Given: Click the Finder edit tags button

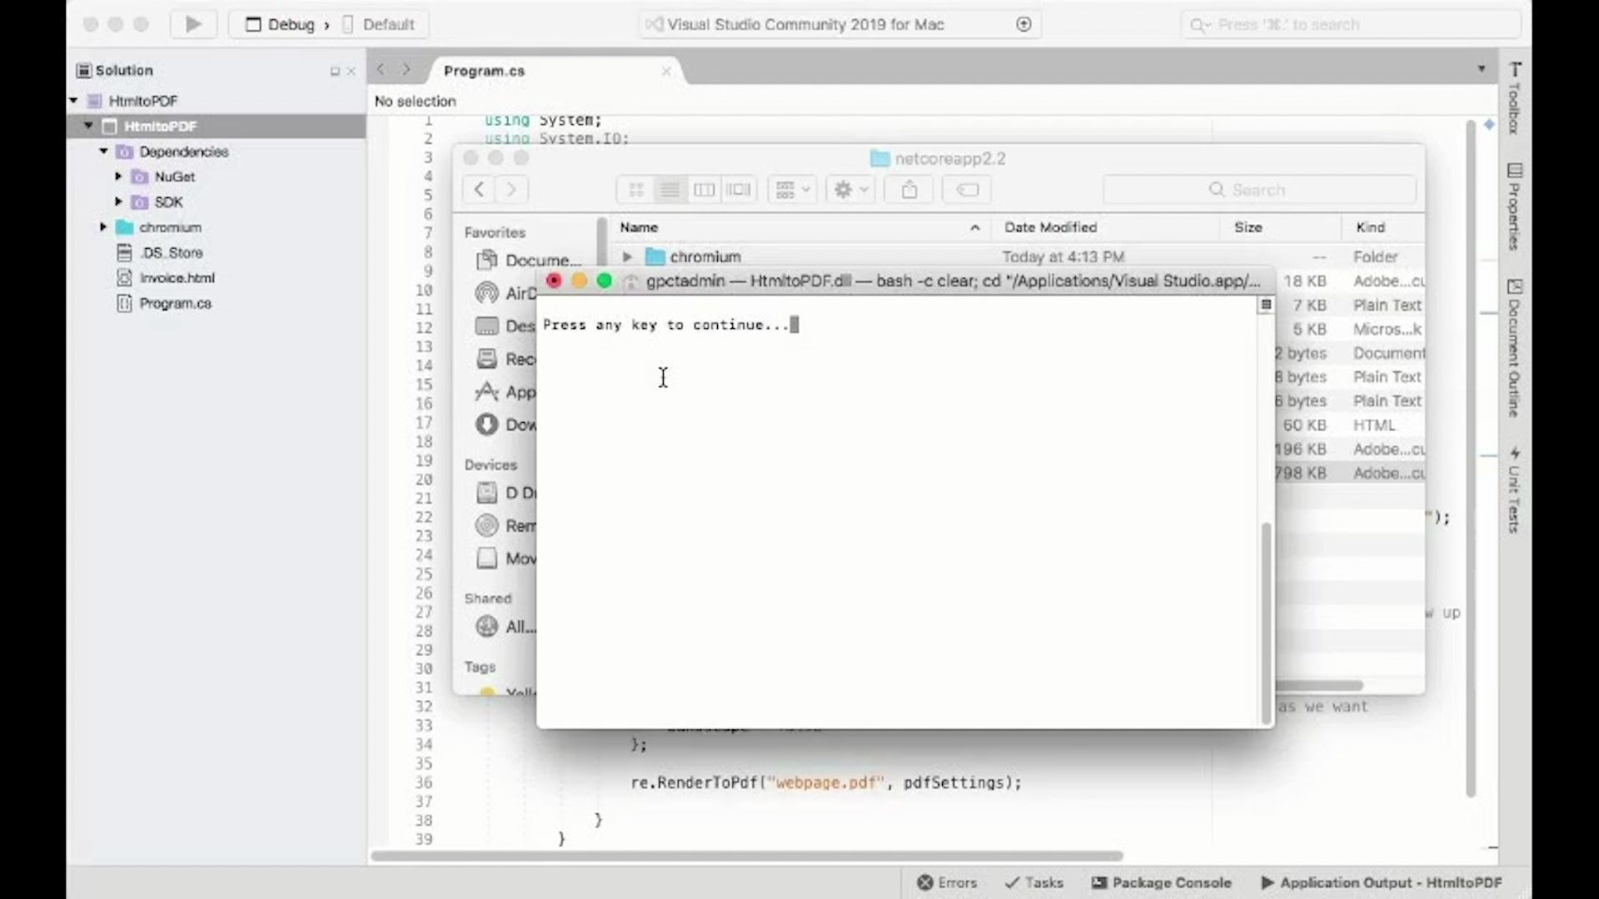Looking at the screenshot, I should click(x=967, y=190).
